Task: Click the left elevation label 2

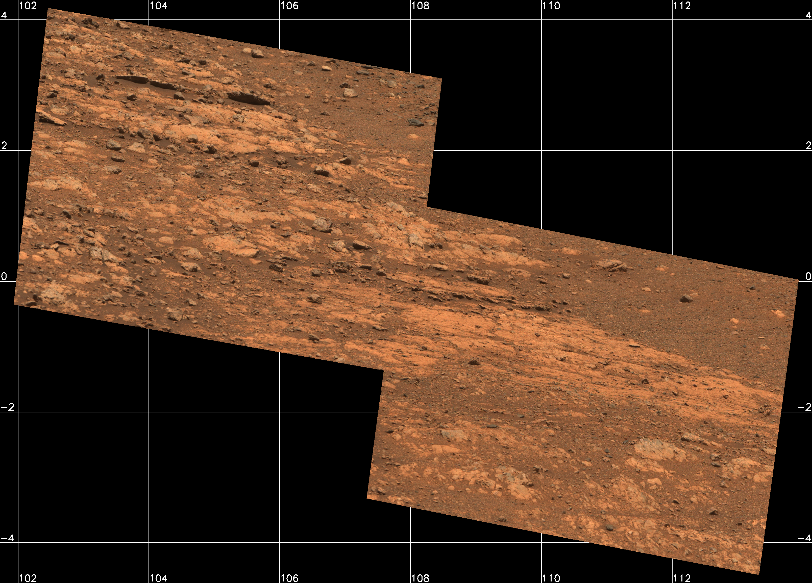Action: (x=4, y=146)
